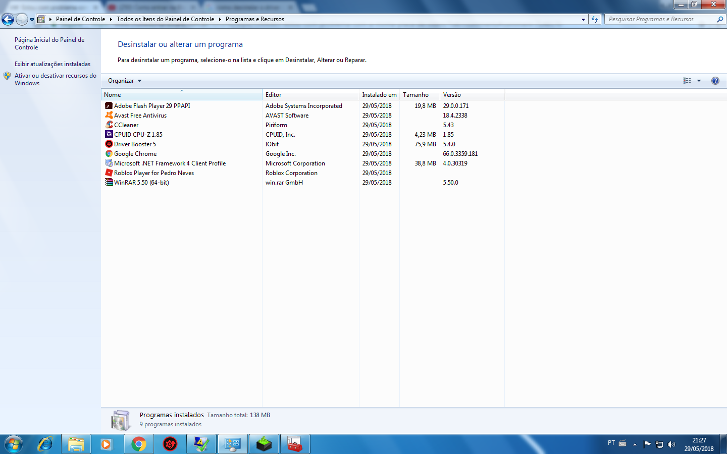Select the WinRAR 5.50 list icon
Viewport: 727px width, 454px height.
point(109,183)
